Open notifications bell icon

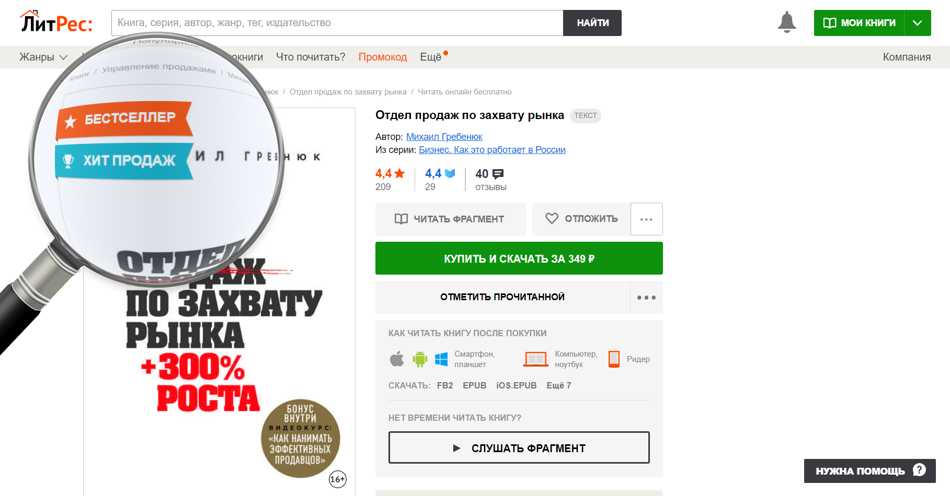pos(786,22)
